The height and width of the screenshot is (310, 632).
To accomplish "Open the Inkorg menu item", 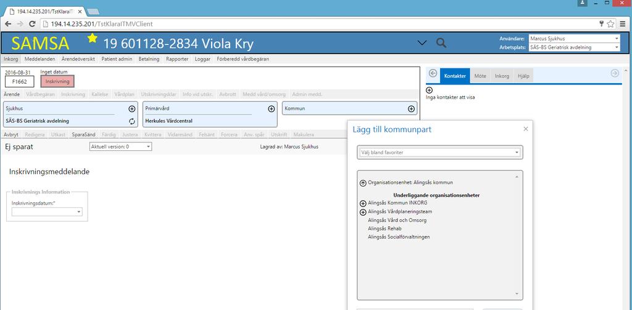I will coord(11,59).
